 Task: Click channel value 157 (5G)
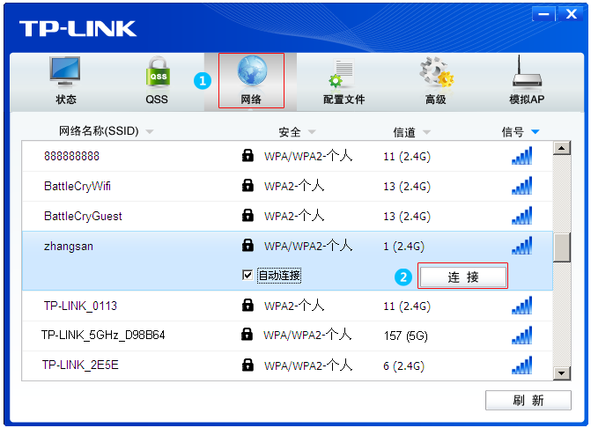[406, 336]
